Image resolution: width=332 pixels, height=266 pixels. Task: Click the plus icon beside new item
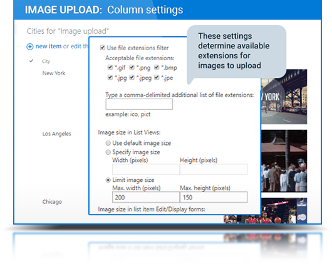coord(30,46)
